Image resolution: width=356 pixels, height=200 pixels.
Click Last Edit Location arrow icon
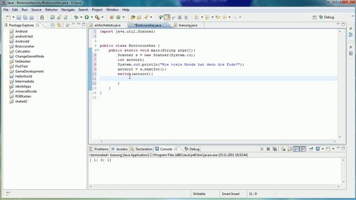point(218,17)
